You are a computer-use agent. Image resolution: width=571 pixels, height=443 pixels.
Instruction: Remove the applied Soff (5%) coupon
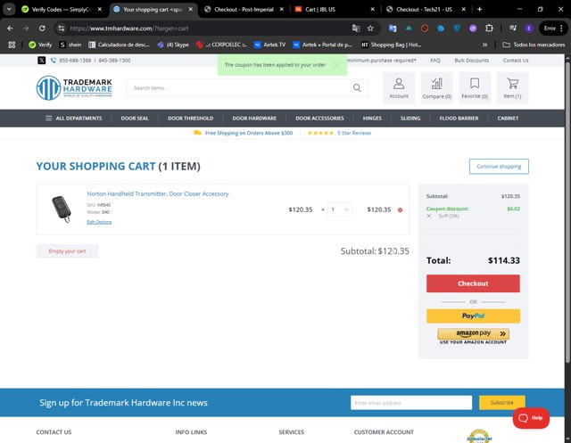click(x=428, y=216)
